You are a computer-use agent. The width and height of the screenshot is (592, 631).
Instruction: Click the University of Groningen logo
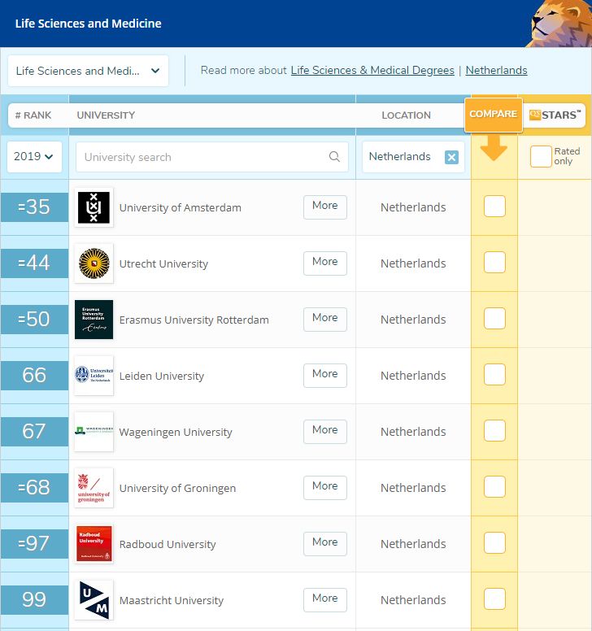pyautogui.click(x=94, y=488)
